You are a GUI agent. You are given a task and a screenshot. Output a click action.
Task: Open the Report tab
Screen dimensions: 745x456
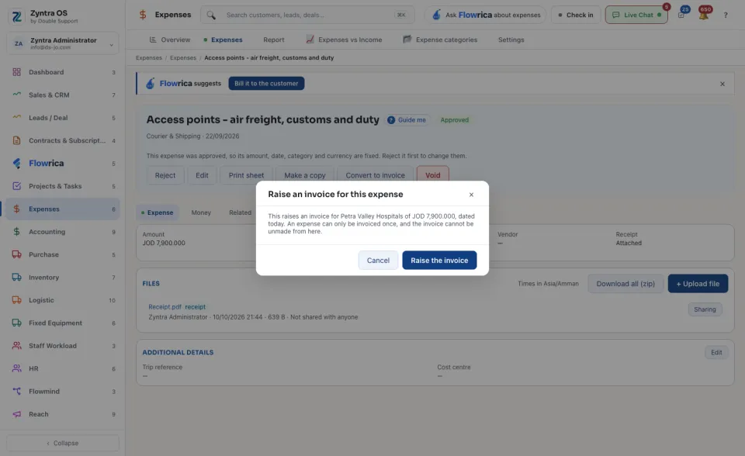[x=274, y=40]
